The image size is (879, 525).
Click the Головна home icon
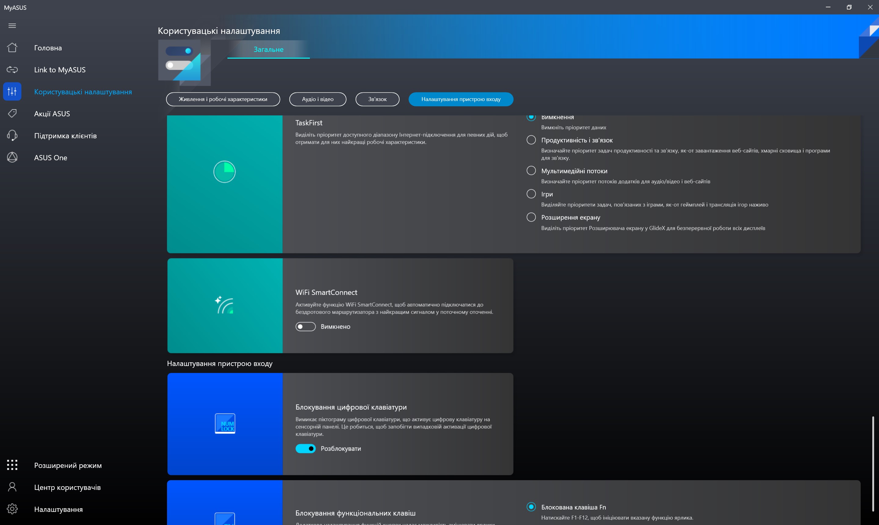coord(12,47)
